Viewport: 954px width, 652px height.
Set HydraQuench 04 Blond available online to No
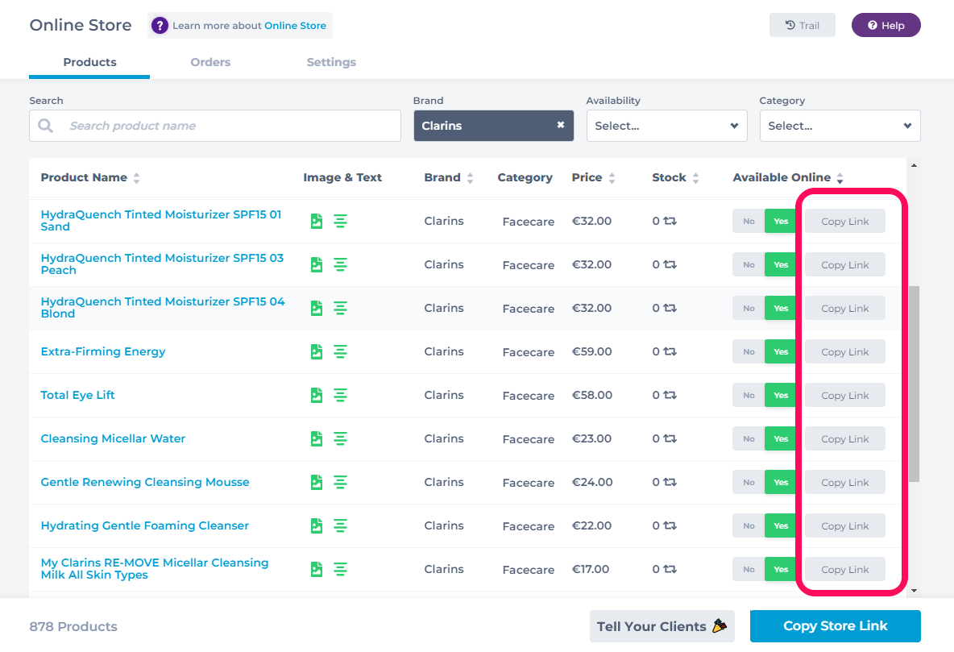(x=749, y=308)
